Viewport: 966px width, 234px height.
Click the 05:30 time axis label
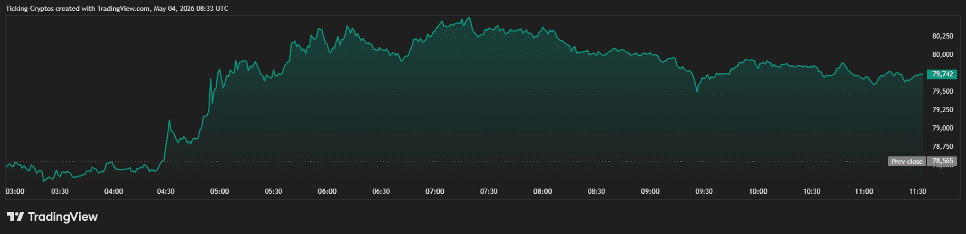(x=274, y=191)
